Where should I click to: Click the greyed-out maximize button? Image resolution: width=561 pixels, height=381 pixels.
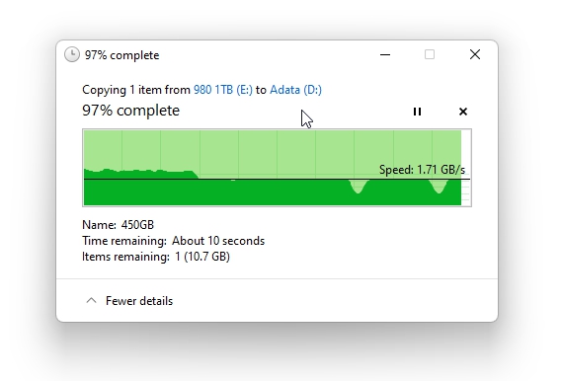(430, 54)
